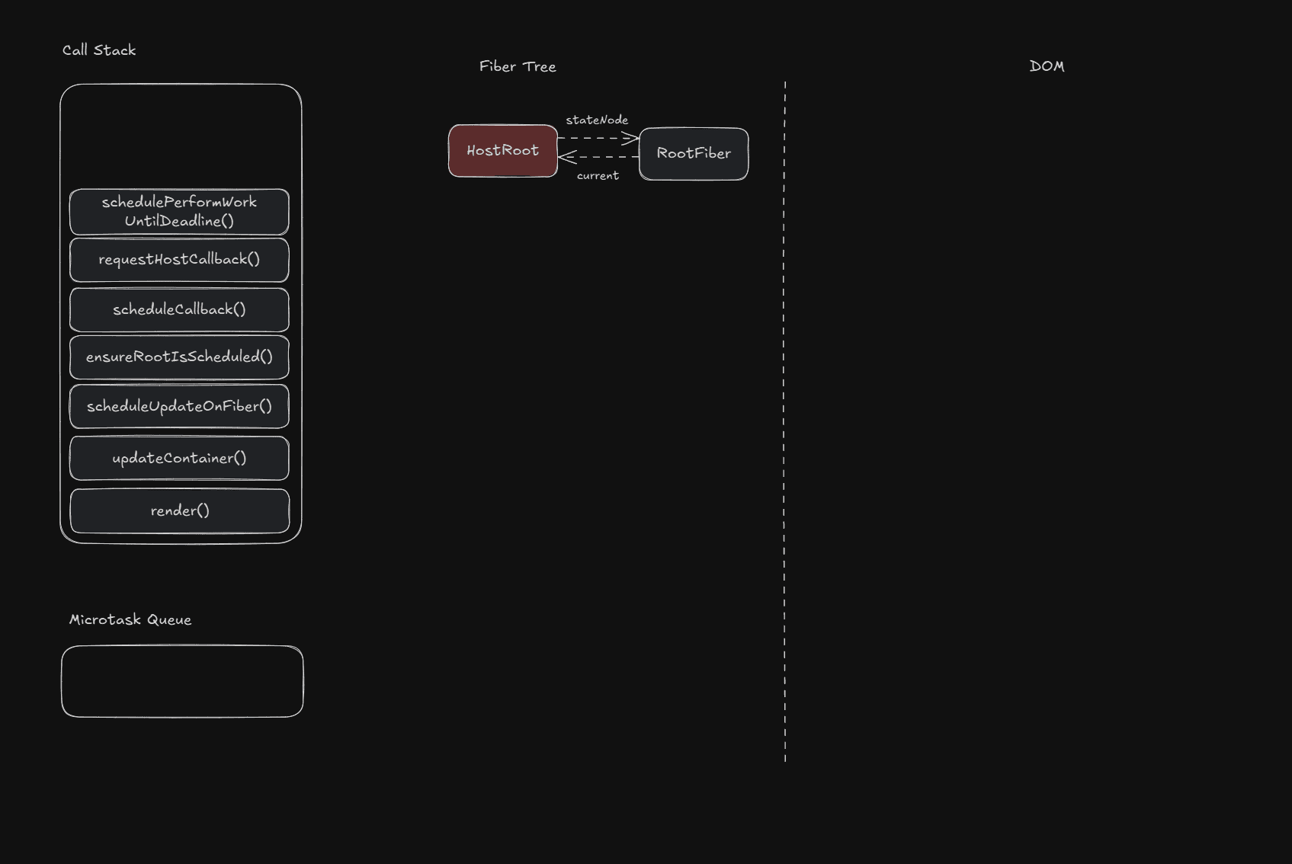Click the 'current' arrow label
Viewport: 1292px width, 864px height.
(598, 176)
